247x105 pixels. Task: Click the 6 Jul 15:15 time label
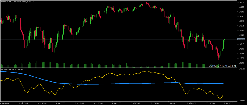pos(23,103)
